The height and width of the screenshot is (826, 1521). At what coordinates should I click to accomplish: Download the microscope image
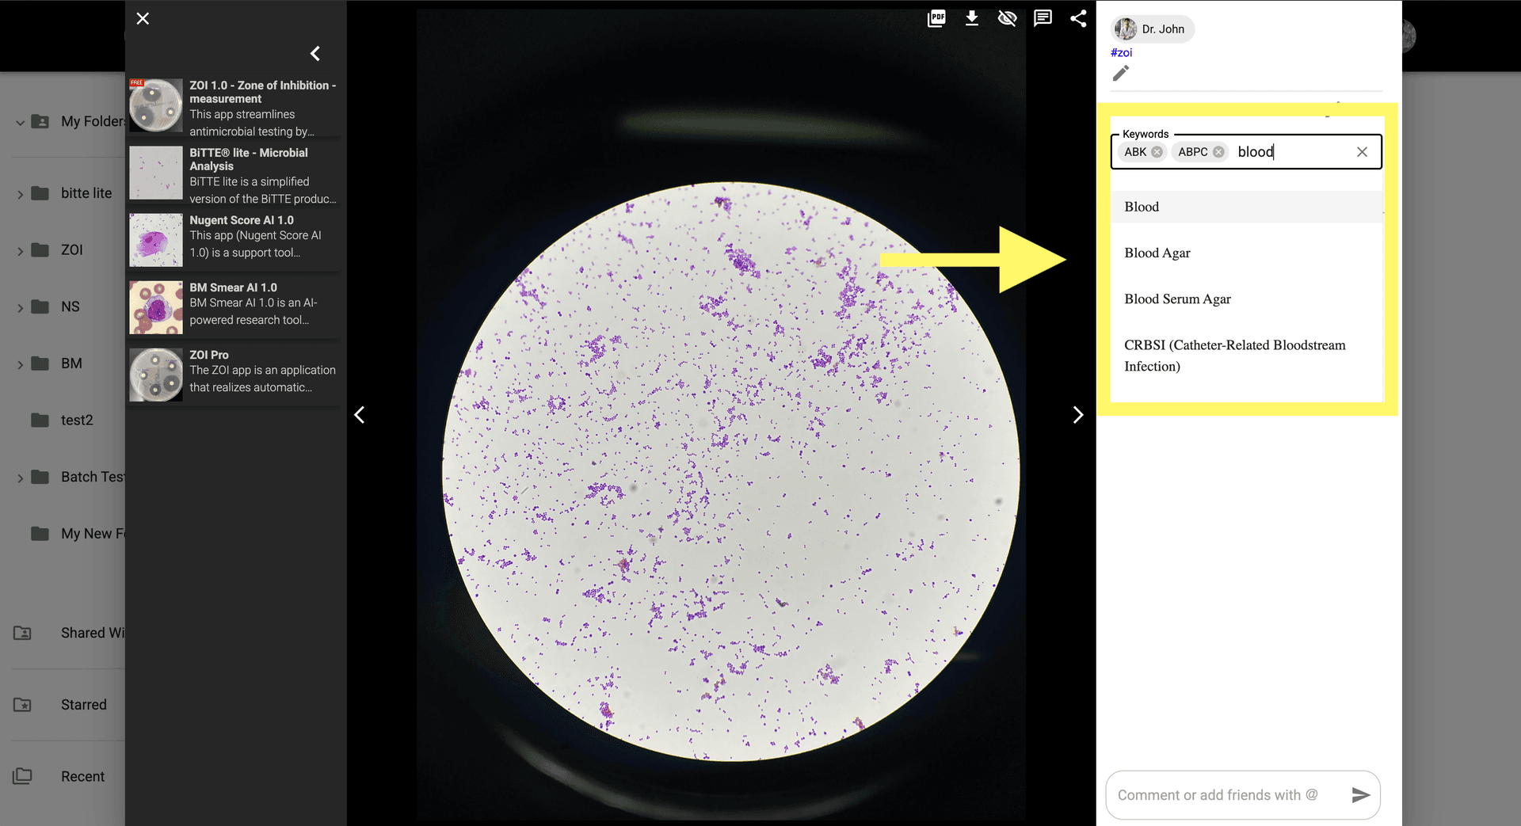(971, 18)
